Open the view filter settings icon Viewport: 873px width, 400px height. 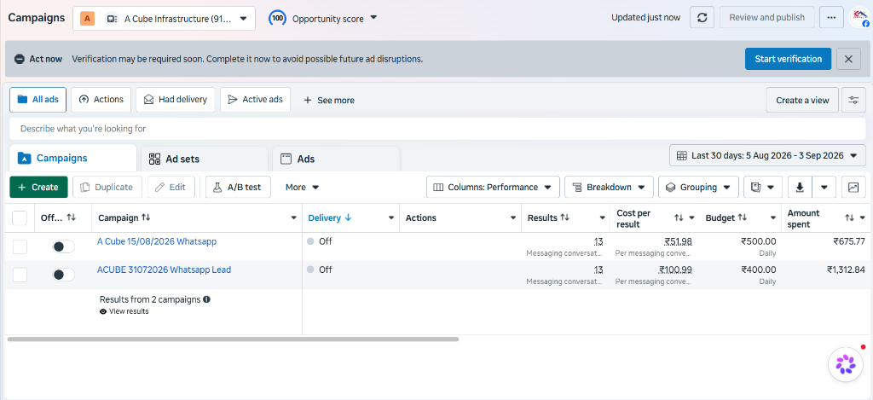853,101
